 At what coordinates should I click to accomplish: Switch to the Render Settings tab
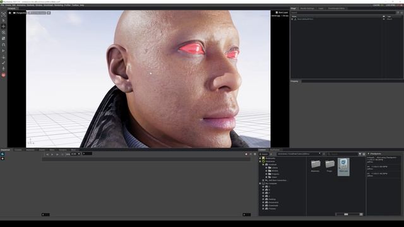pos(307,8)
